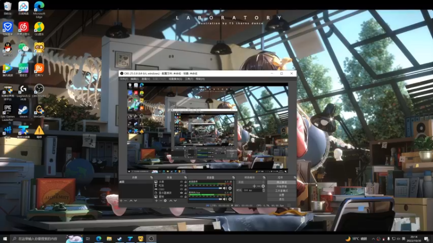Open Microsoft Edge desktop shortcut

pos(39,10)
